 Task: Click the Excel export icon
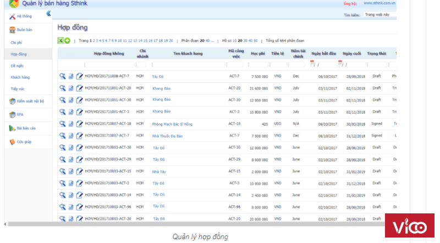(x=61, y=41)
